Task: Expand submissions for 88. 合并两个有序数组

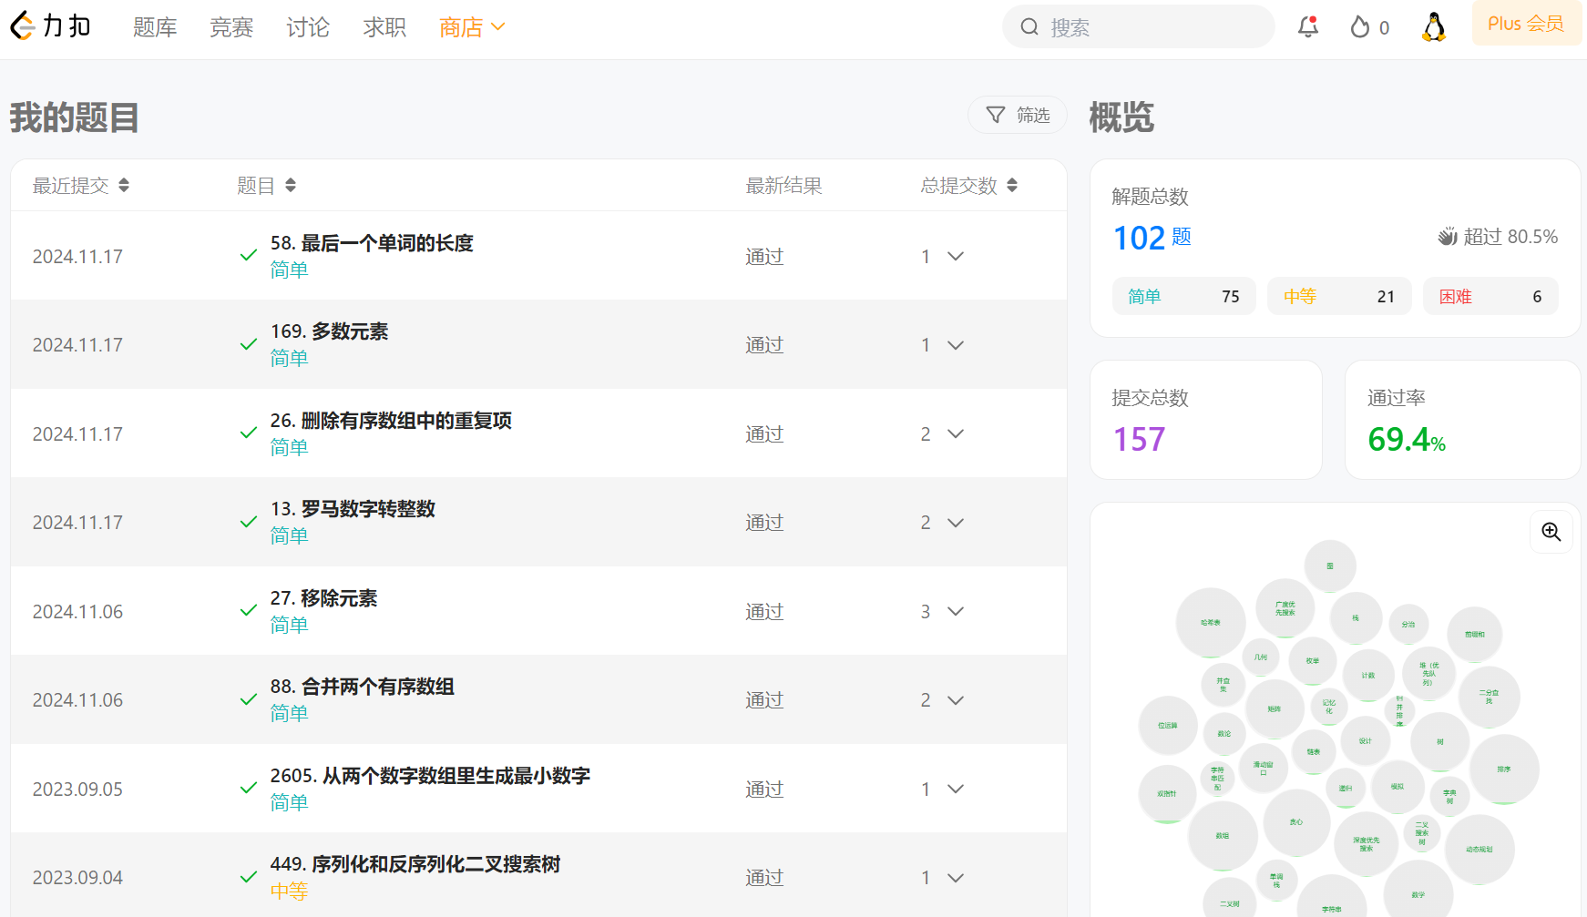Action: (956, 700)
